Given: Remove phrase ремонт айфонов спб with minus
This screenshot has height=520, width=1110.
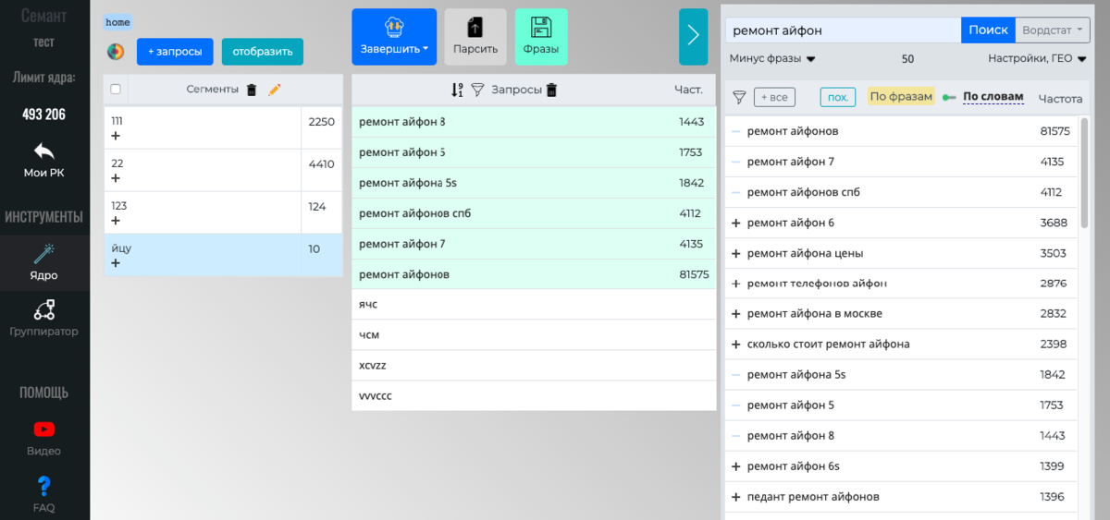Looking at the screenshot, I should coord(736,192).
